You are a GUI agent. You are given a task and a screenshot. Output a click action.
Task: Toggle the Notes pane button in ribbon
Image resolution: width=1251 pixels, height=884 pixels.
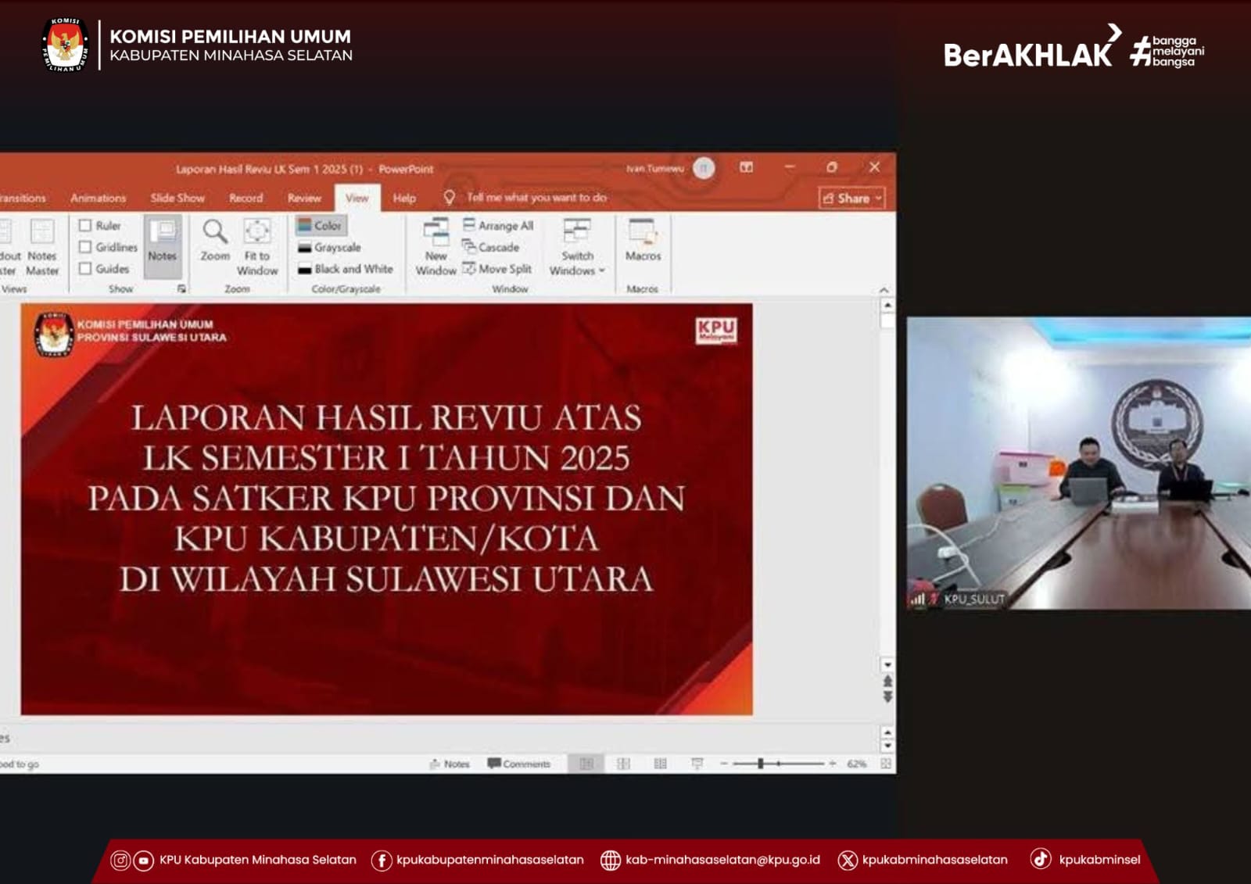[x=163, y=240]
